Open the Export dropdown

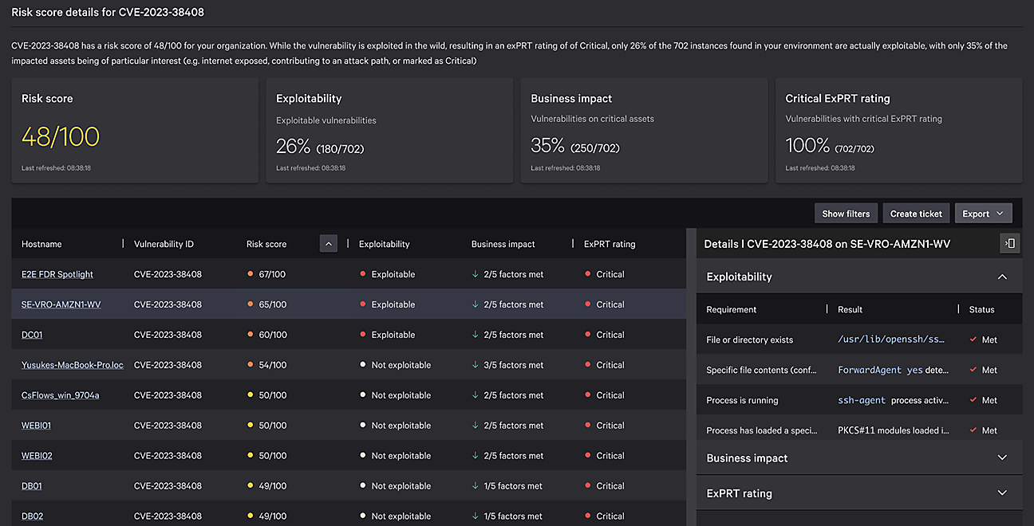pyautogui.click(x=983, y=214)
